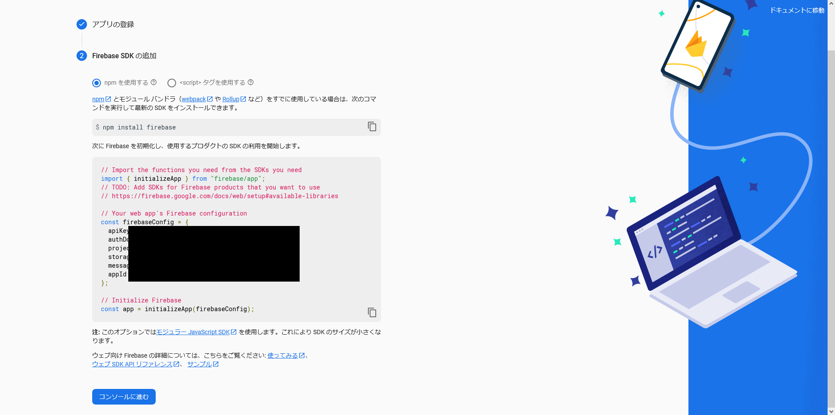Open the webpack link
835x415 pixels.
click(194, 99)
